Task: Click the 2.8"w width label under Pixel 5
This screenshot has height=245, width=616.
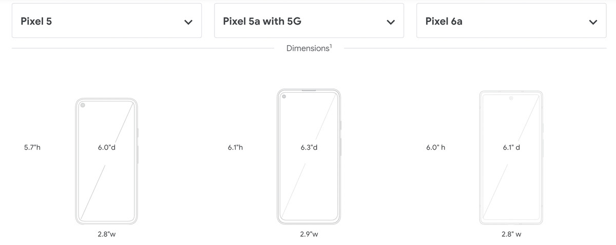Action: (x=107, y=234)
